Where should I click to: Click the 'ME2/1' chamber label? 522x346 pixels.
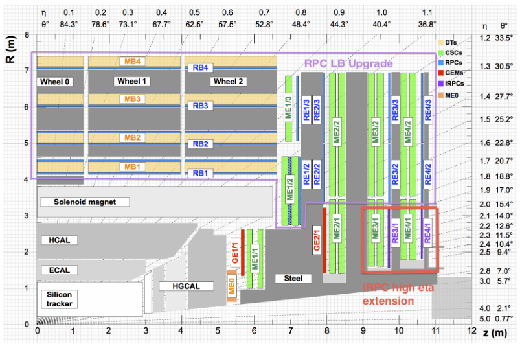click(337, 228)
